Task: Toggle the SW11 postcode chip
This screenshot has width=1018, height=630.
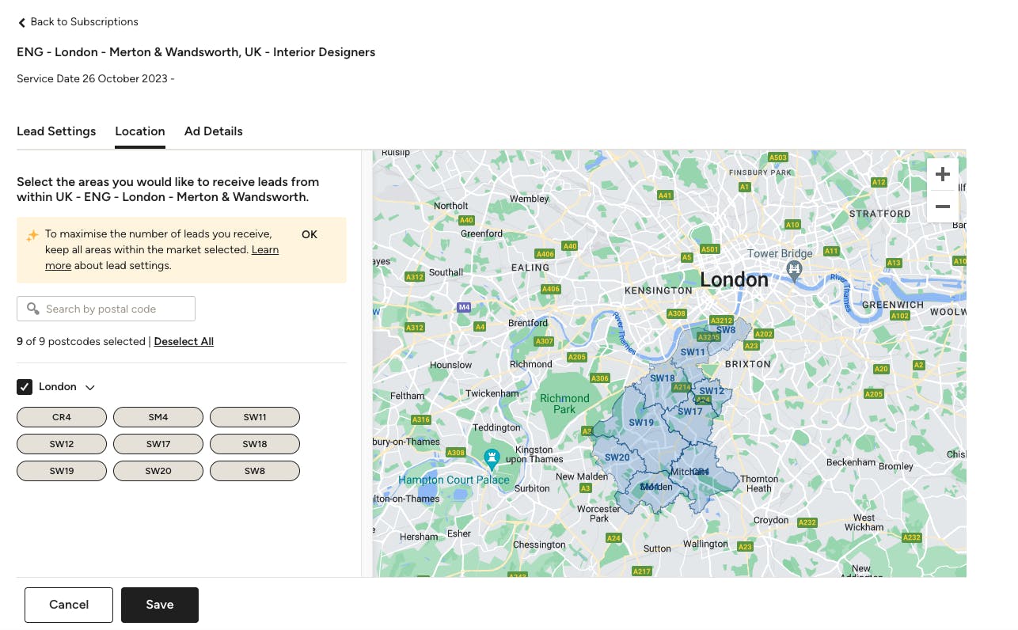Action: pos(255,417)
